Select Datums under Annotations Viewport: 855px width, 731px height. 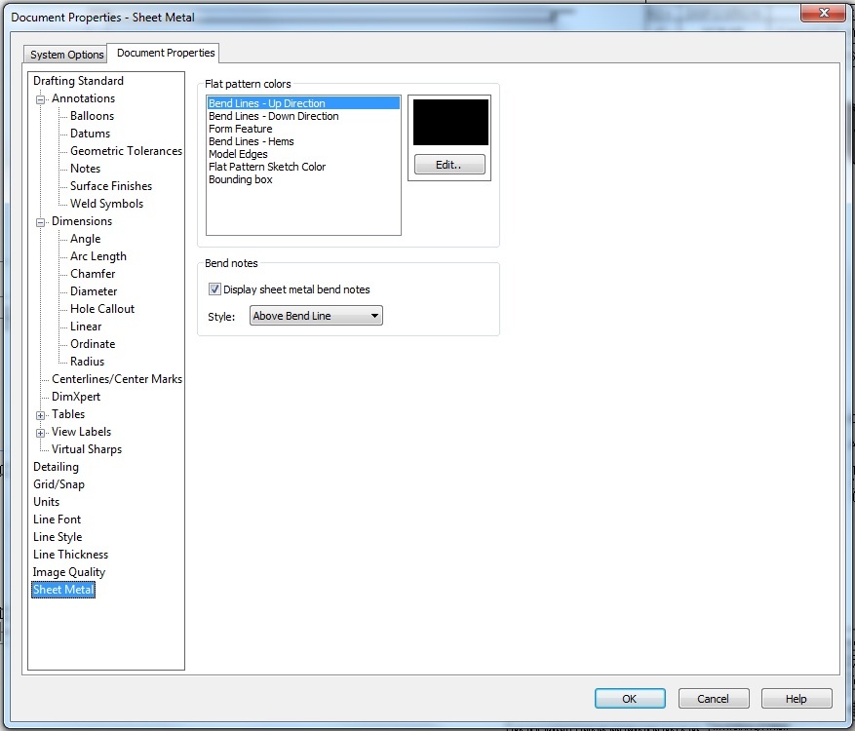pos(90,133)
